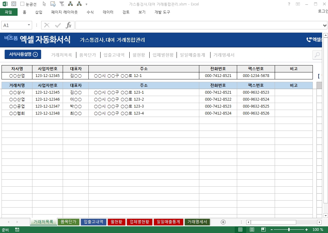The width and height of the screenshot is (328, 233).
Task: Open the 파일 menu tab
Action: tap(8, 12)
